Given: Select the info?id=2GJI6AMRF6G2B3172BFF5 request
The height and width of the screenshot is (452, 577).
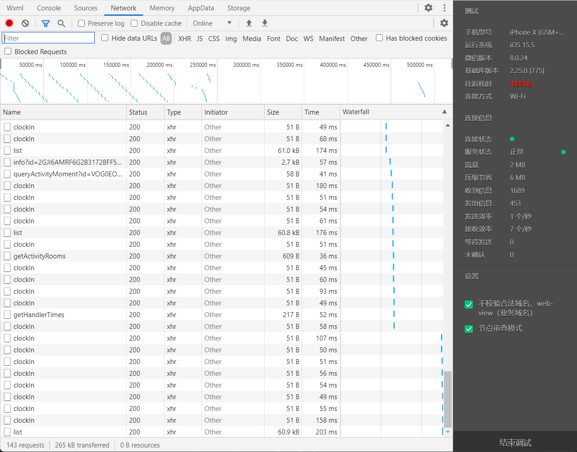Looking at the screenshot, I should pyautogui.click(x=221, y=162).
